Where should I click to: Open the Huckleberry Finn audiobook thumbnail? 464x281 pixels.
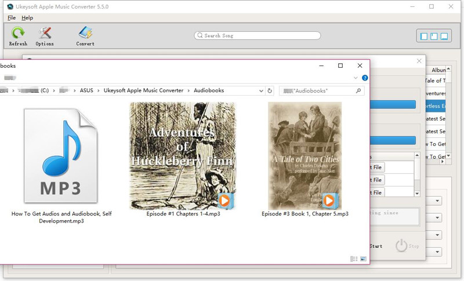(183, 156)
